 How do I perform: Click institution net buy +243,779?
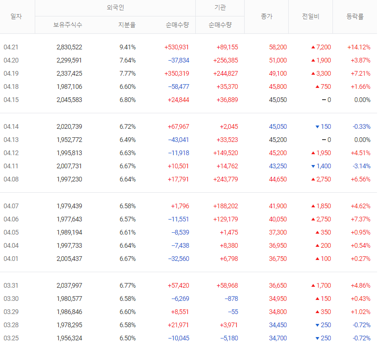tap(225, 179)
